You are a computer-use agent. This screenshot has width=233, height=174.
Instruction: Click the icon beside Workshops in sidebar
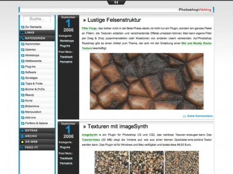pos(23,55)
